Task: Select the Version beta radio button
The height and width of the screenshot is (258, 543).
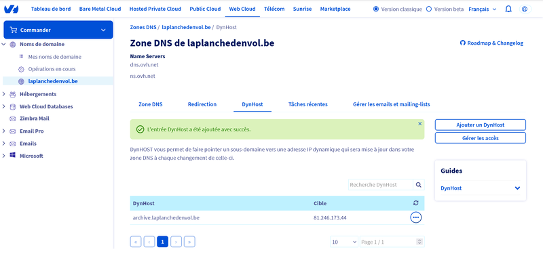Action: click(x=429, y=9)
